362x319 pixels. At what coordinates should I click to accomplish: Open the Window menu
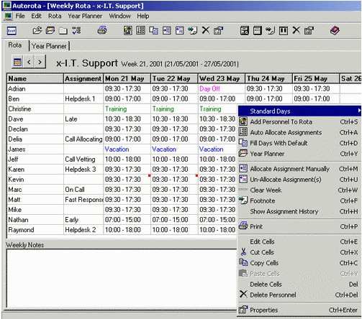click(x=119, y=16)
